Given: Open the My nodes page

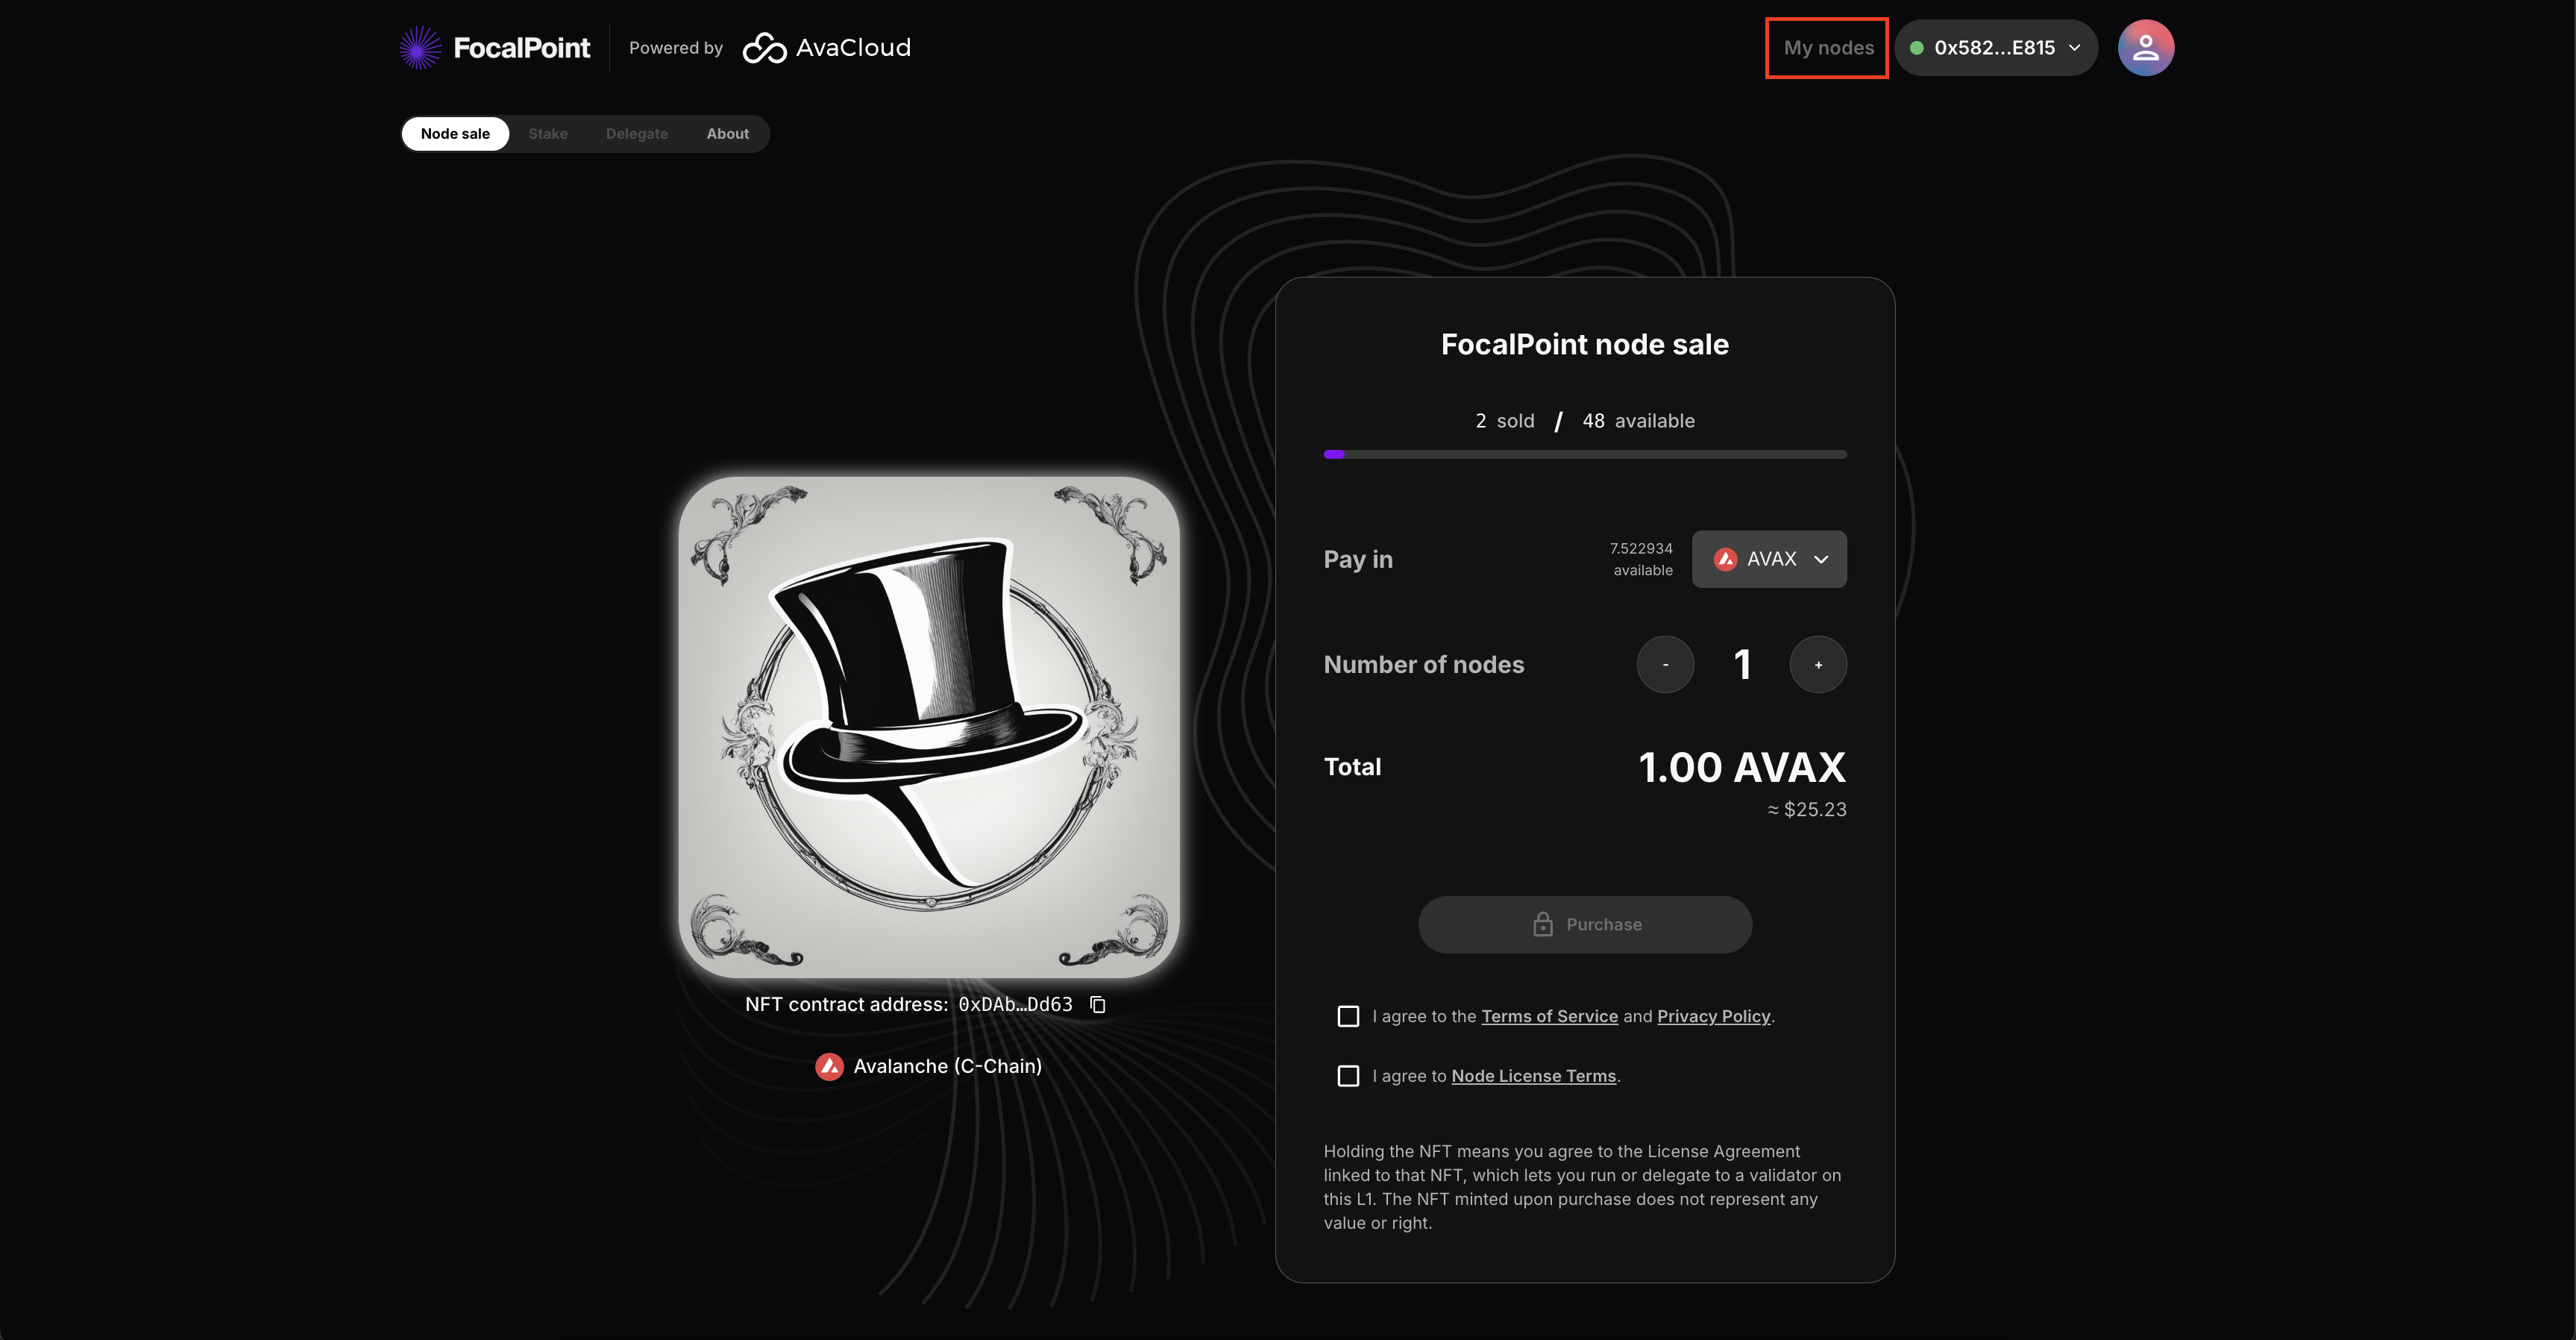Looking at the screenshot, I should pos(1828,48).
